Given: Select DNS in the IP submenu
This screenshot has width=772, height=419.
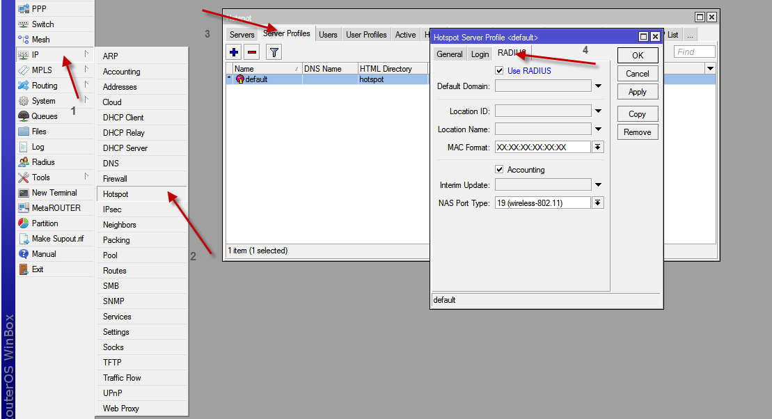Looking at the screenshot, I should (x=142, y=164).
